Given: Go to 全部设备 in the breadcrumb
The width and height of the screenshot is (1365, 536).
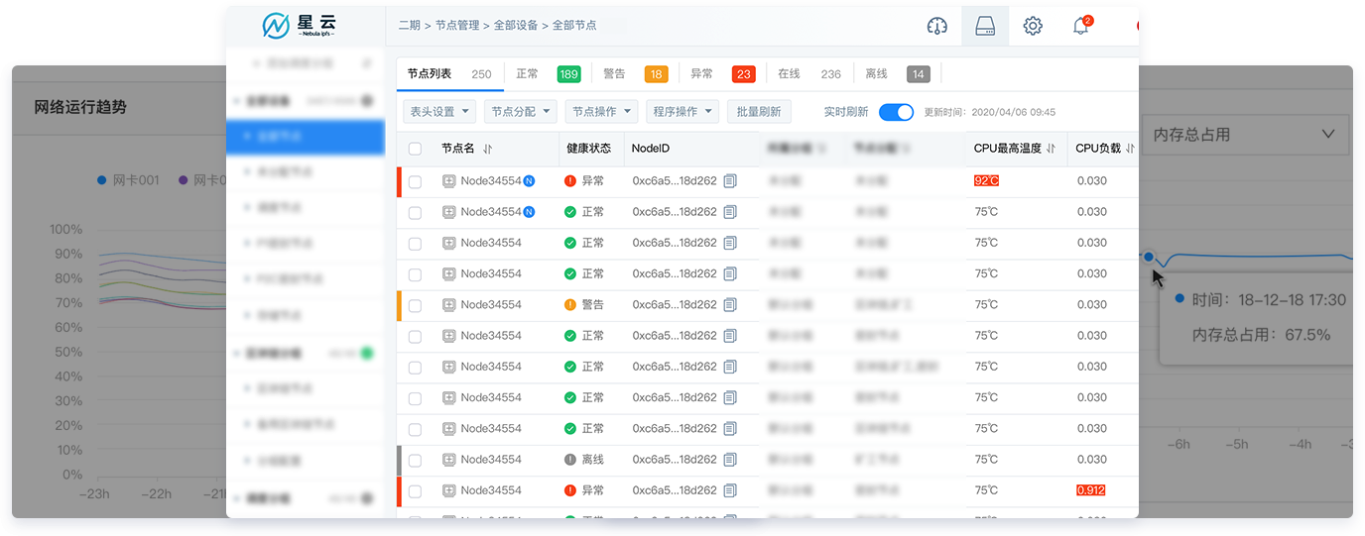Looking at the screenshot, I should (x=516, y=26).
